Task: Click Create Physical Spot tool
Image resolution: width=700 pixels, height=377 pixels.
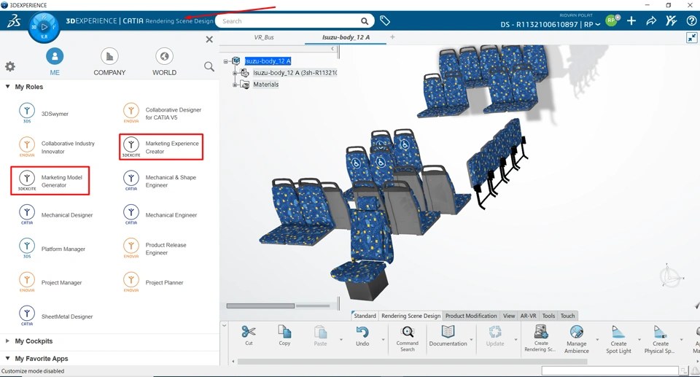Action: pyautogui.click(x=659, y=339)
